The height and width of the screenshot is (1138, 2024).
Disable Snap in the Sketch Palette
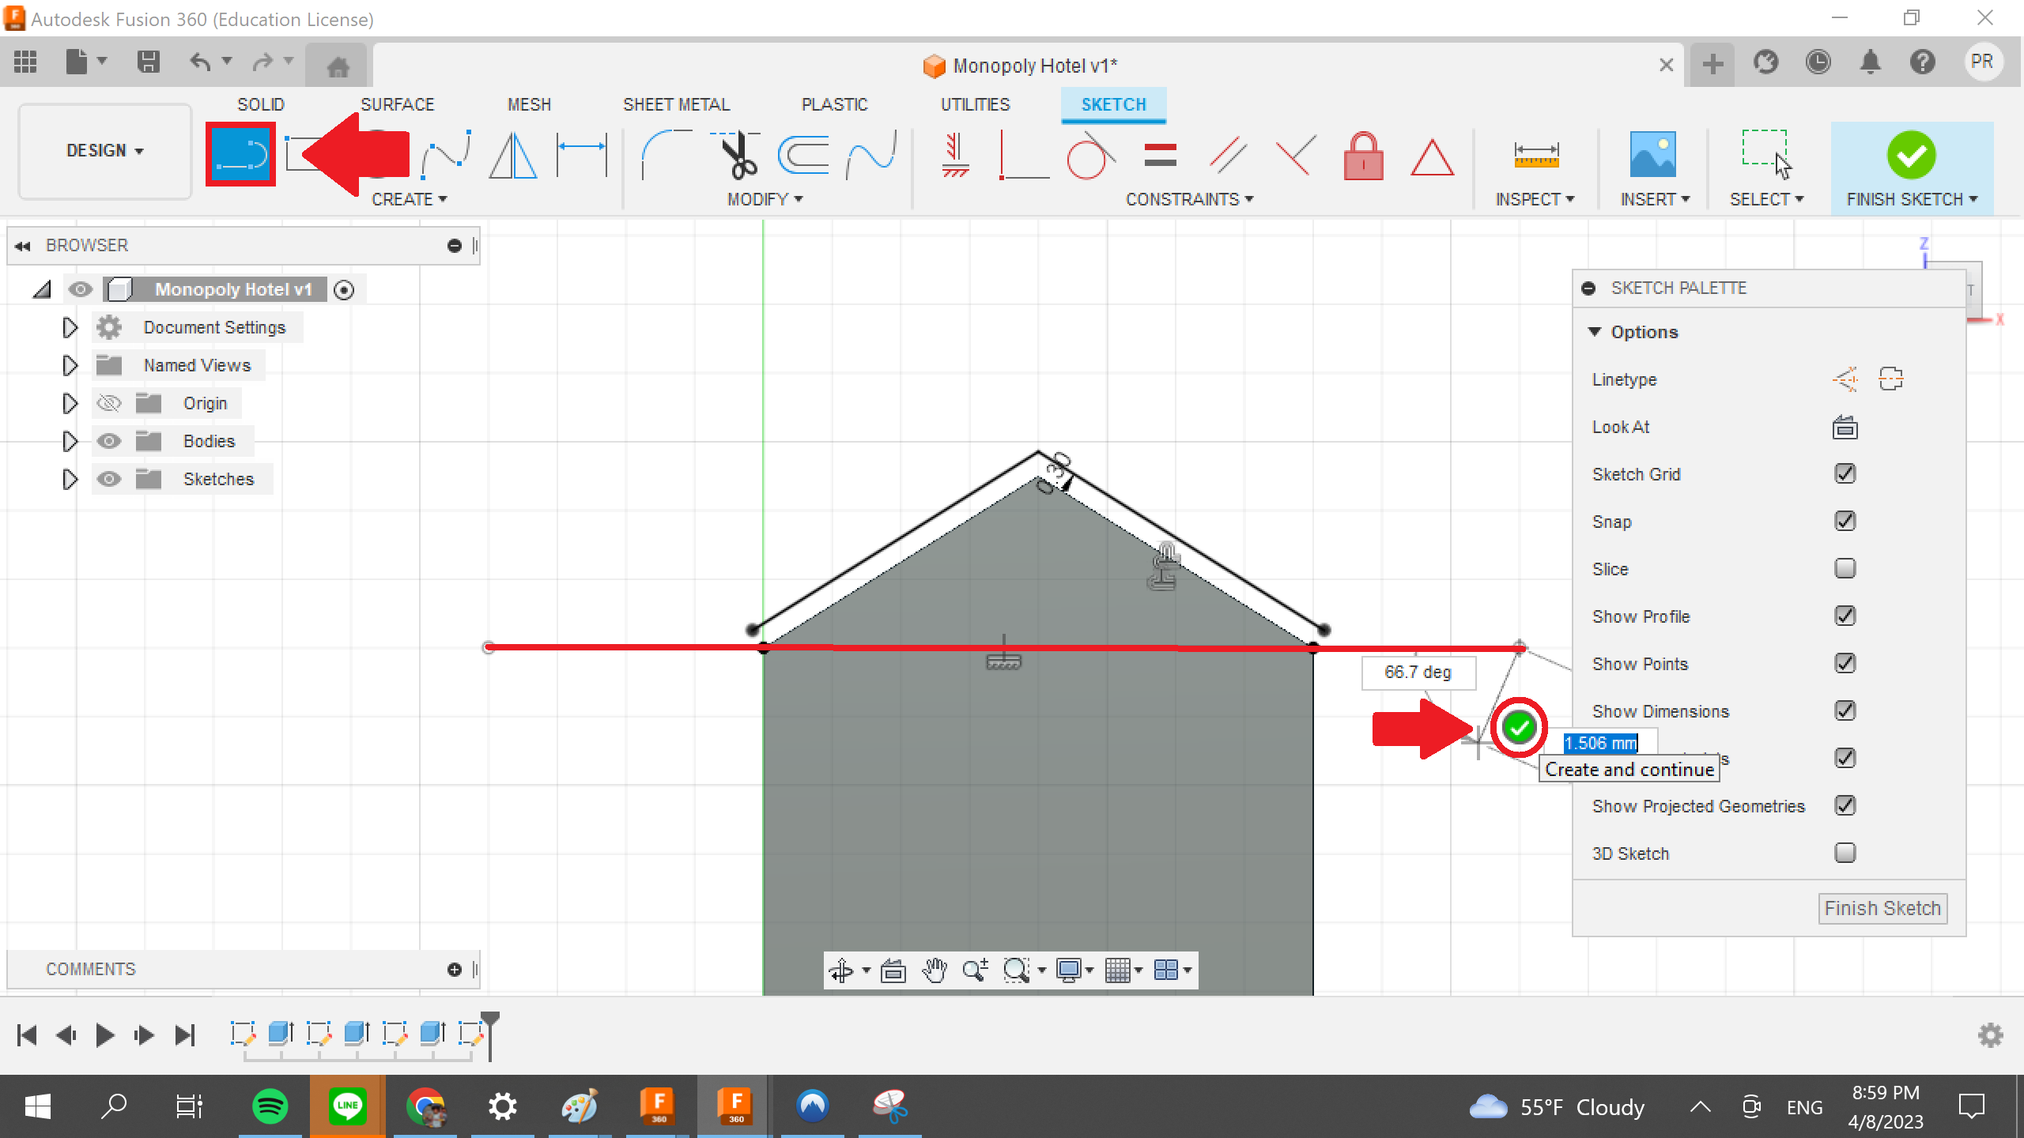[1845, 521]
